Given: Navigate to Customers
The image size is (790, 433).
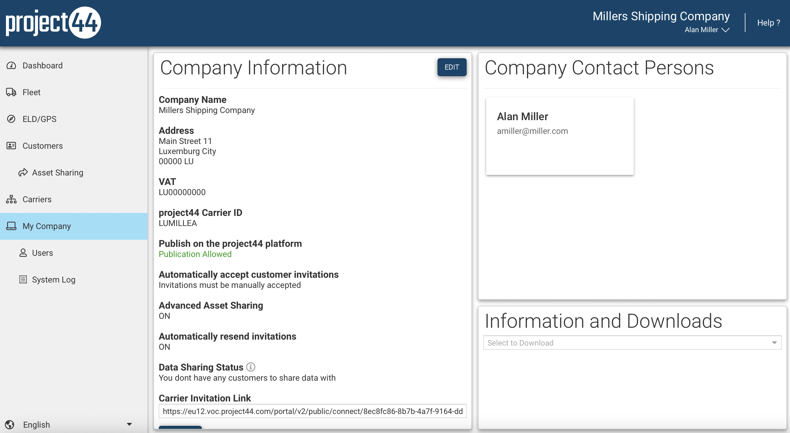Looking at the screenshot, I should (74, 145).
